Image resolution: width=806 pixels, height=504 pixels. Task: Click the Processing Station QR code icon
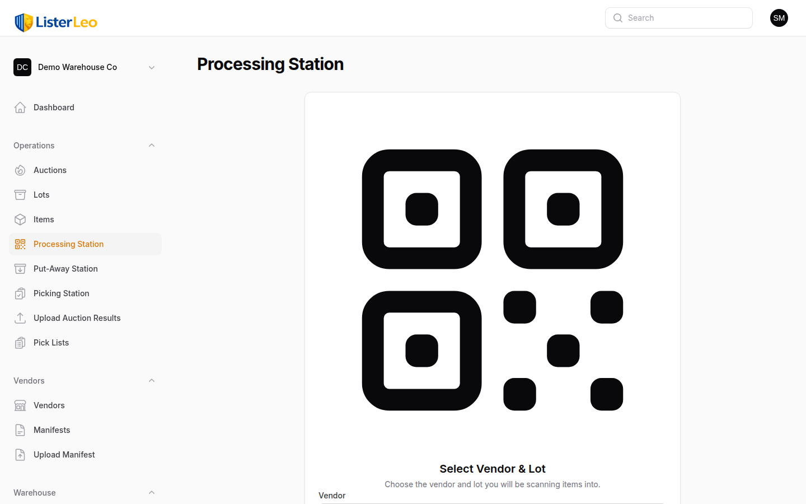click(x=20, y=244)
